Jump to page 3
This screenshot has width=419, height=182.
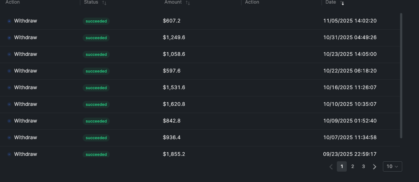[363, 167]
